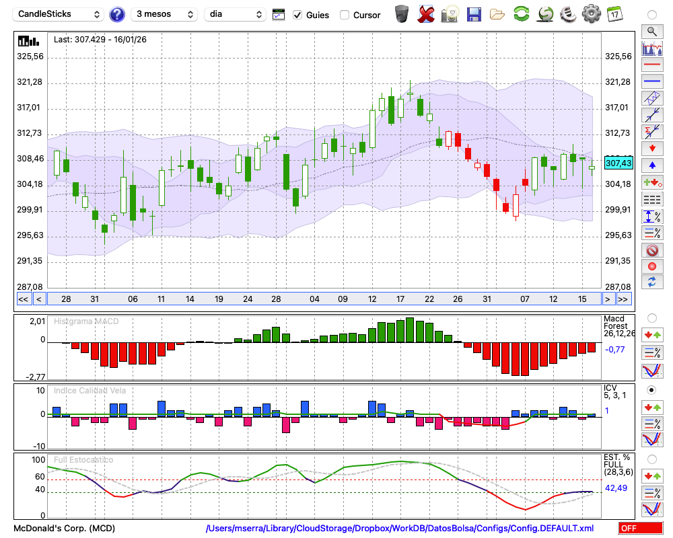Save with the blue floppy disk icon

pos(474,14)
